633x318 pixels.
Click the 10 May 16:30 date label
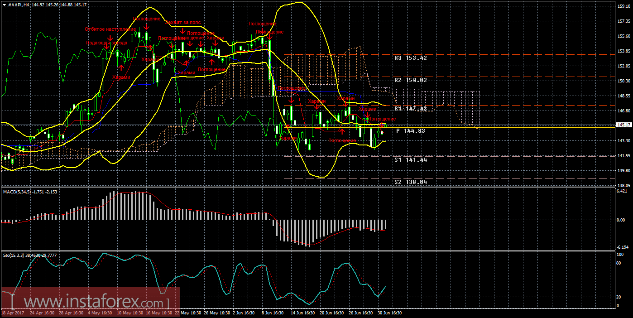click(x=129, y=313)
